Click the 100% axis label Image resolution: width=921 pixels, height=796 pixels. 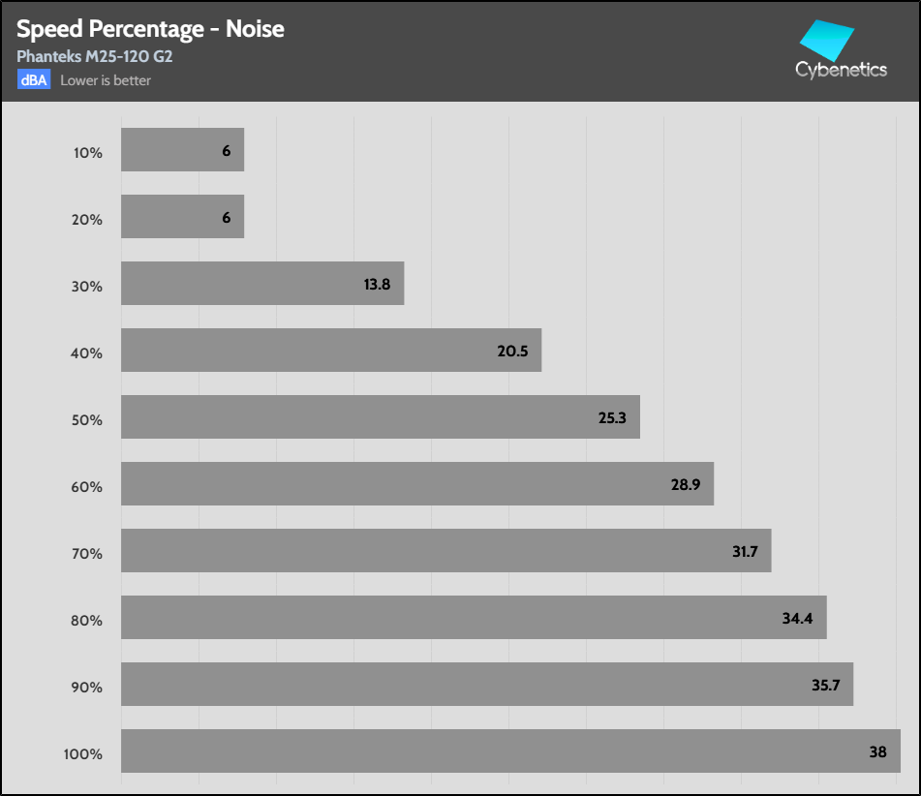click(x=83, y=753)
